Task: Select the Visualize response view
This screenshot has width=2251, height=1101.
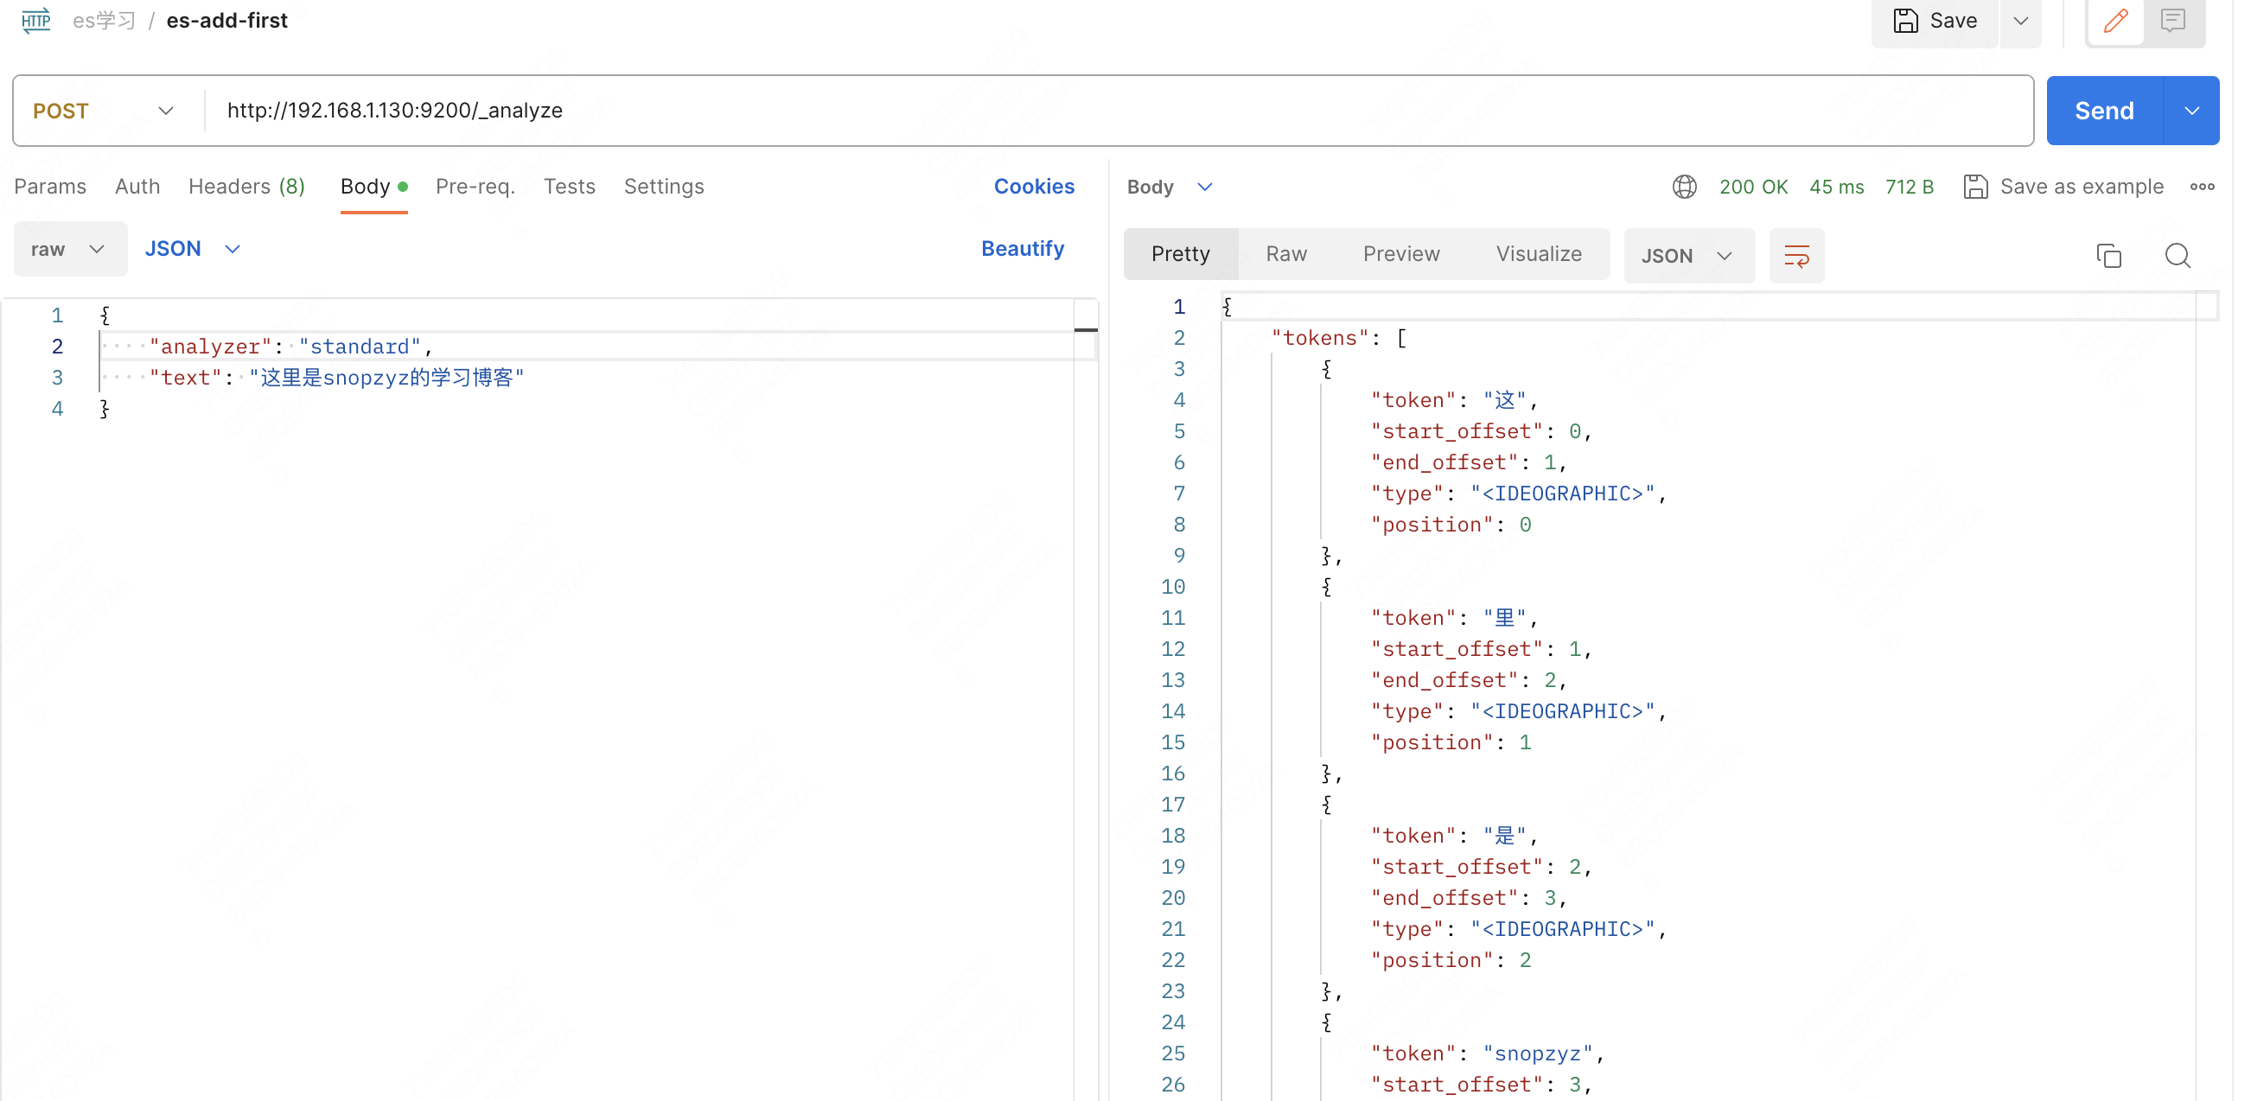Action: pyautogui.click(x=1538, y=254)
